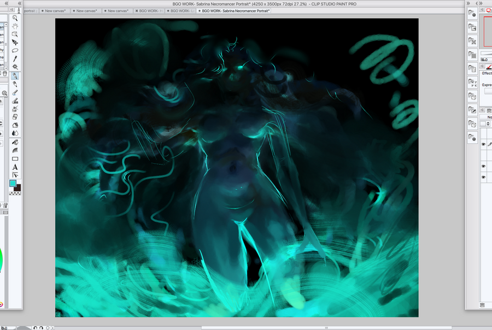The image size is (492, 330).
Task: Switch to the third New canvas tab
Action: 118,11
